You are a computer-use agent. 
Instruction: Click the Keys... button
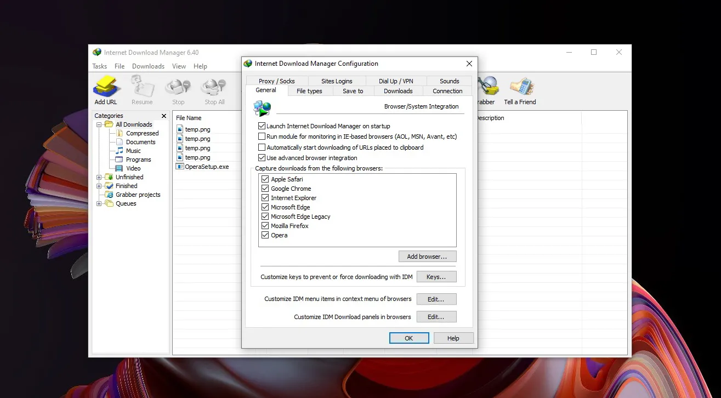(x=436, y=277)
